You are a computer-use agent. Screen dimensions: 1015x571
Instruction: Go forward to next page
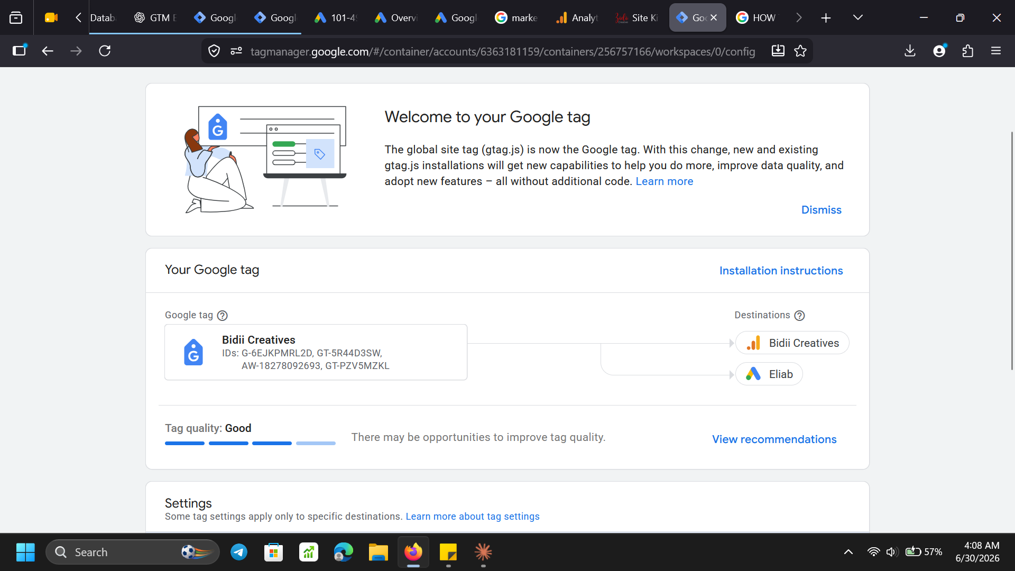pos(76,51)
